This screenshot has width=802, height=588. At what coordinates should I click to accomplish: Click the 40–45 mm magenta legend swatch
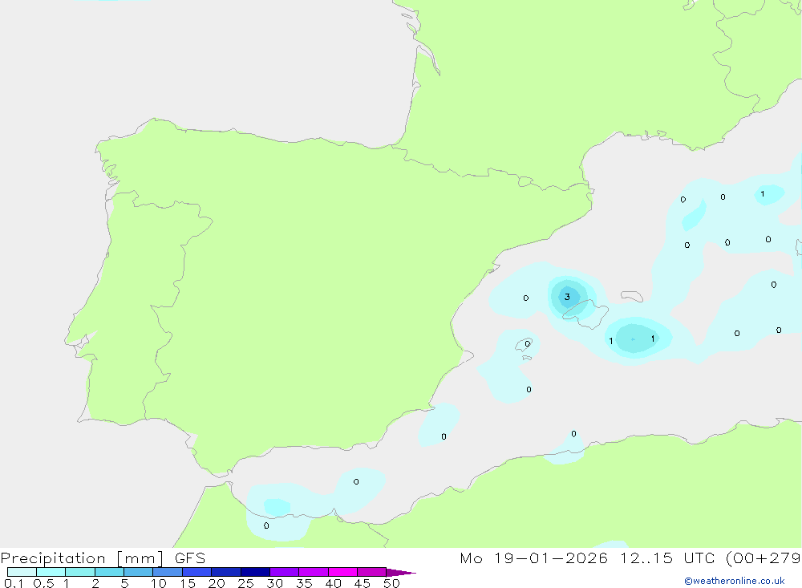(x=342, y=572)
